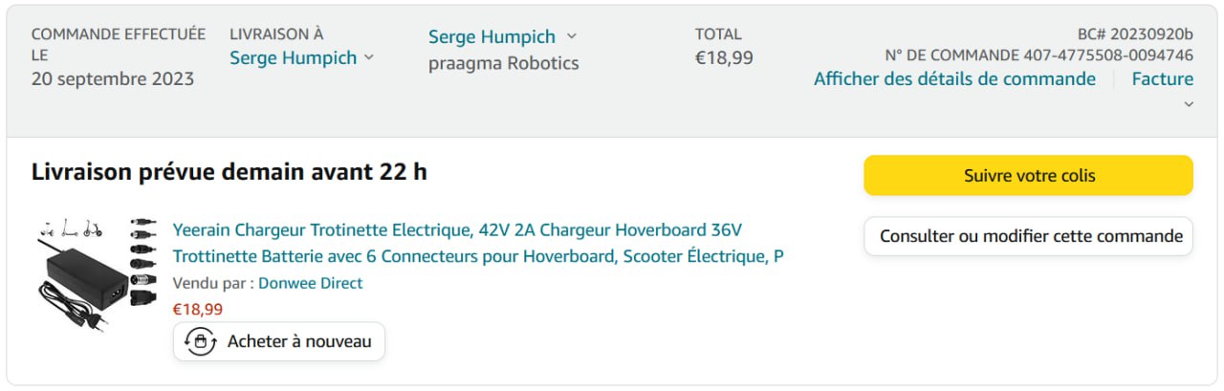
Task: Open the Livraison à Serge Humpich dropdown chevron
Action: click(369, 57)
